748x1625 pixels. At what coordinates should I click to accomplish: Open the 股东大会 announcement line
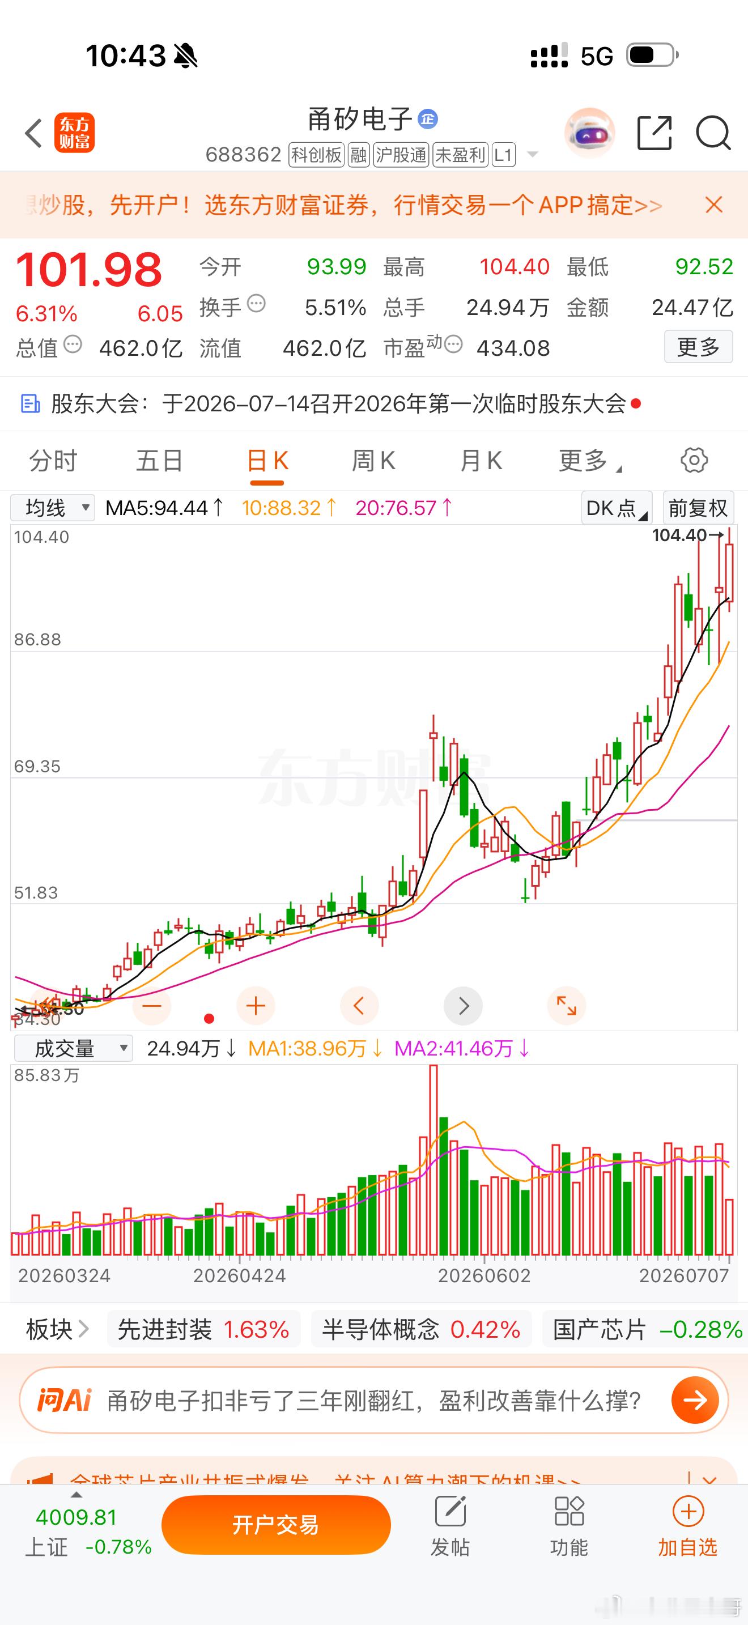[374, 404]
